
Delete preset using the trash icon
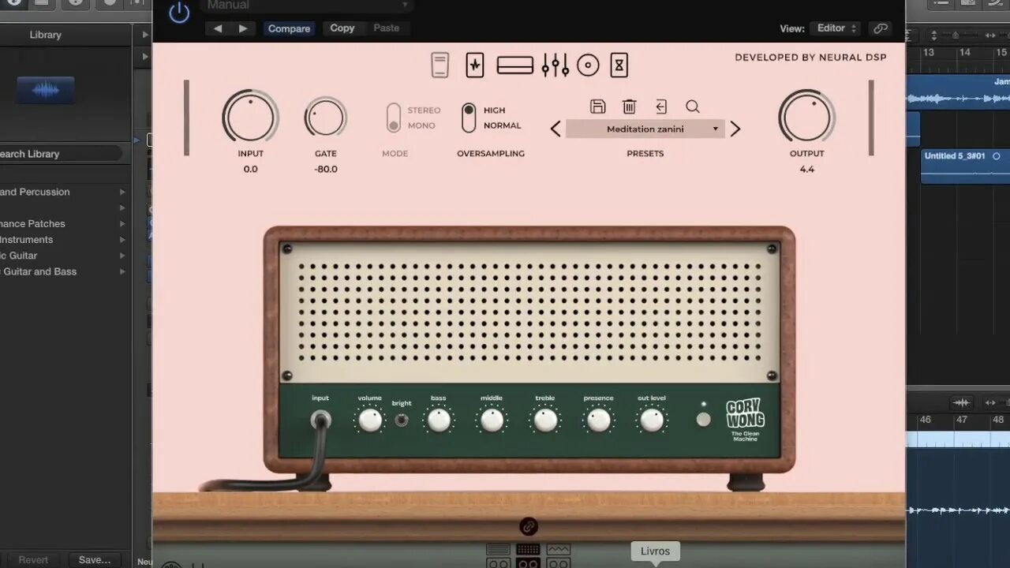tap(630, 106)
